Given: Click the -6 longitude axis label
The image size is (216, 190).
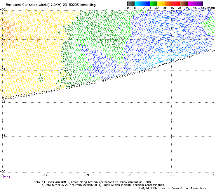Looking at the screenshot, I should (x=129, y=175).
